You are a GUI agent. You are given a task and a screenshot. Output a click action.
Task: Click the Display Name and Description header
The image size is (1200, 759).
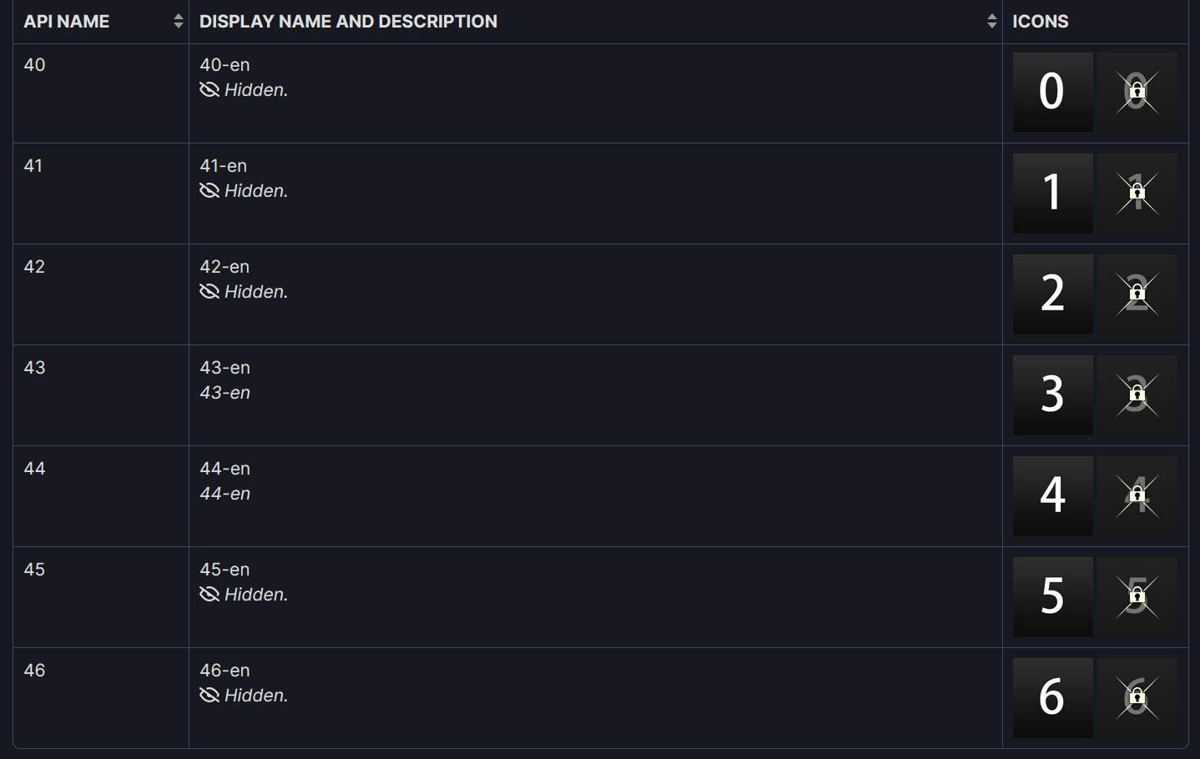[348, 21]
